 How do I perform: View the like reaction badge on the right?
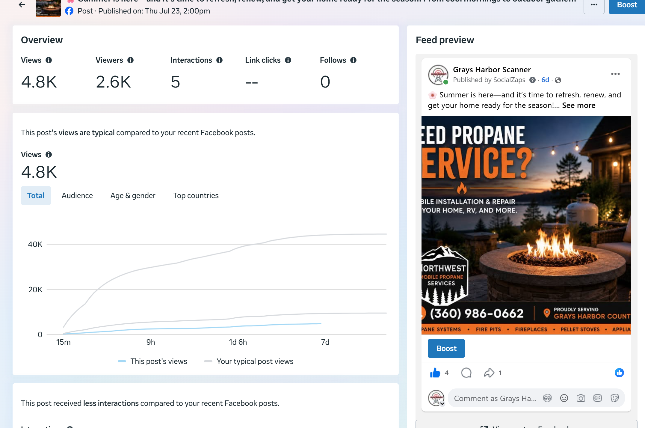click(619, 373)
